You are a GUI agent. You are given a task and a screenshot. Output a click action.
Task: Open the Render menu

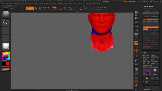pyautogui.click(x=66, y=3)
